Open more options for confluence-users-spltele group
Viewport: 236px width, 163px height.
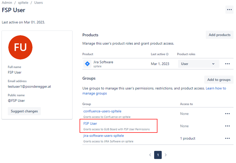pyautogui.click(x=227, y=114)
